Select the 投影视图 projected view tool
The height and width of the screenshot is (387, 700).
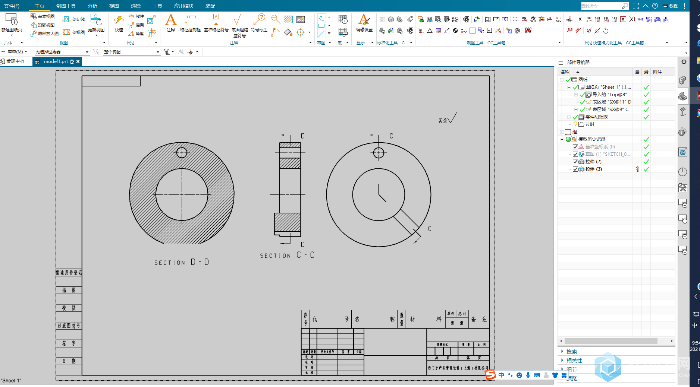coord(43,25)
